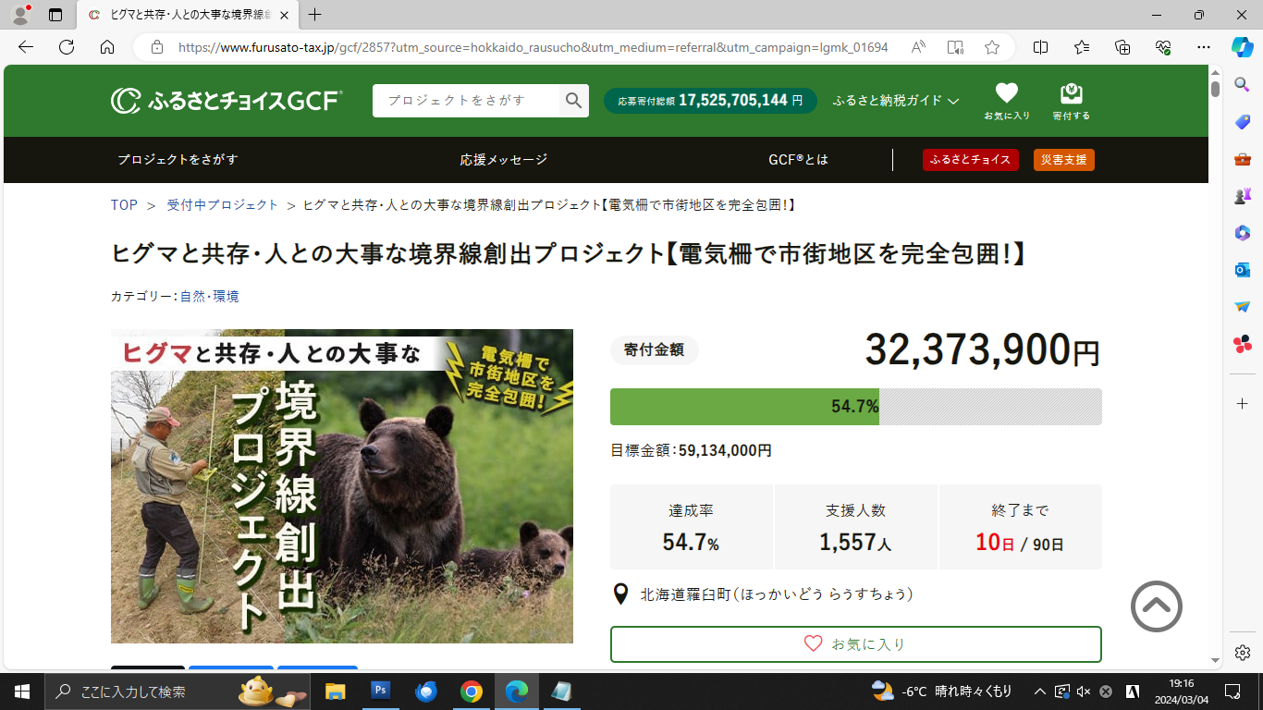Click the orange 災害支援 button
This screenshot has width=1263, height=710.
click(x=1063, y=160)
